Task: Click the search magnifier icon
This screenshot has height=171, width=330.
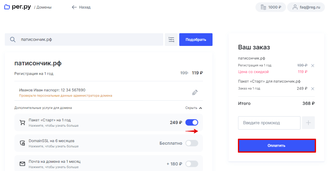Action: click(13, 40)
